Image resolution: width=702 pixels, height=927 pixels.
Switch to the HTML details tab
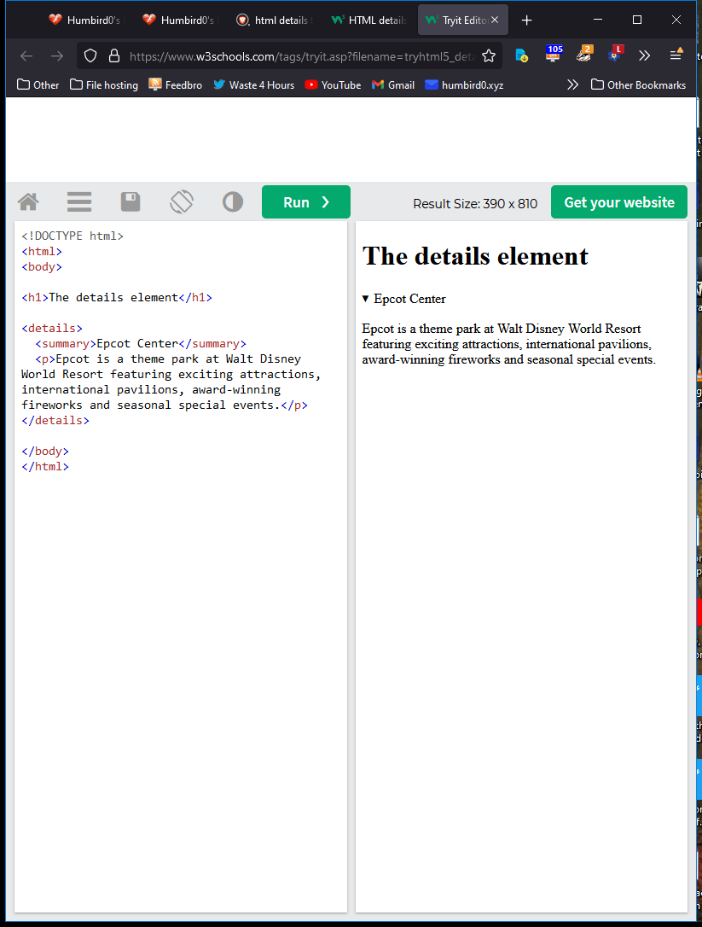[x=368, y=20]
